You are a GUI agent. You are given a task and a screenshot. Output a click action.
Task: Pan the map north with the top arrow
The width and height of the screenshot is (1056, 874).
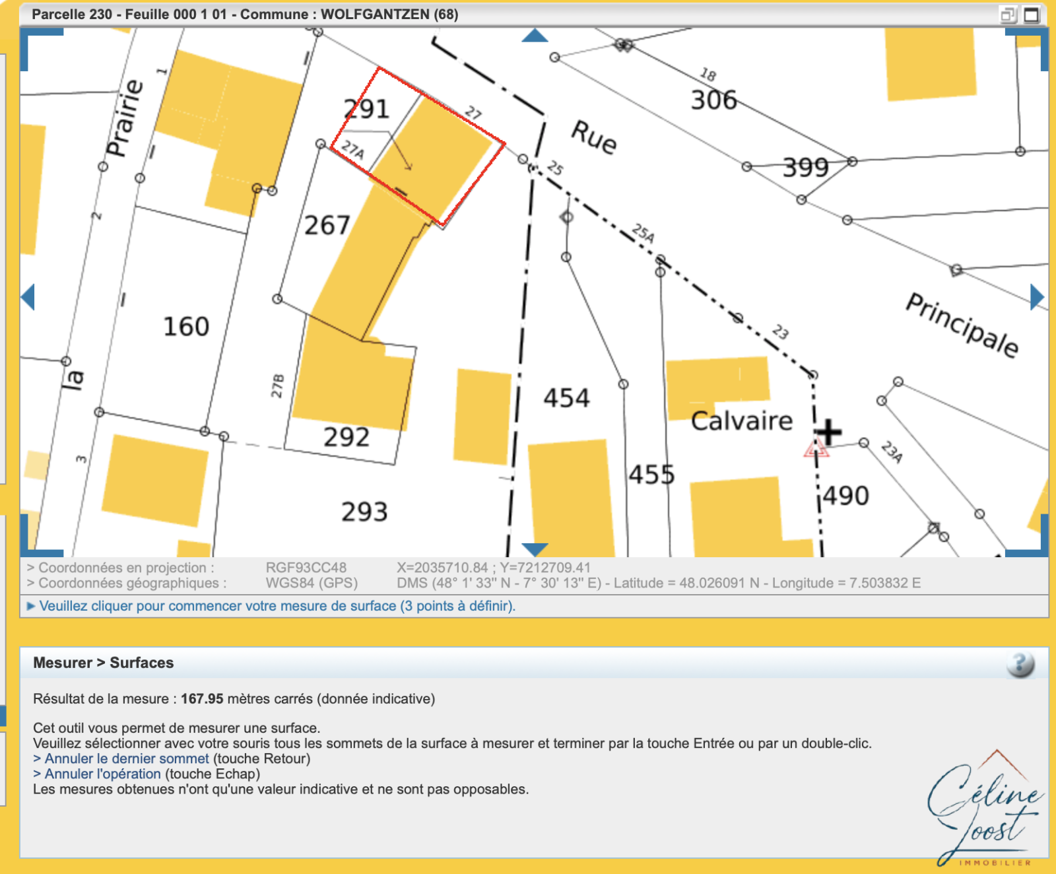535,36
